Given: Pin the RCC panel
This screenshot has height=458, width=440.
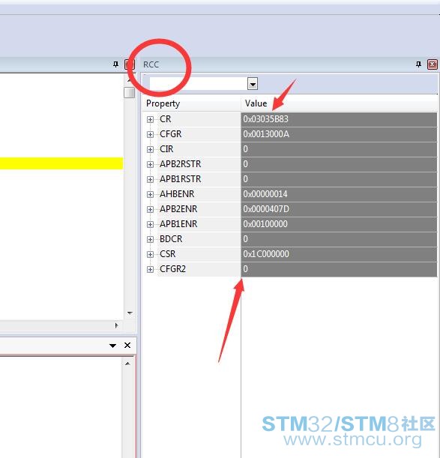Looking at the screenshot, I should click(418, 64).
